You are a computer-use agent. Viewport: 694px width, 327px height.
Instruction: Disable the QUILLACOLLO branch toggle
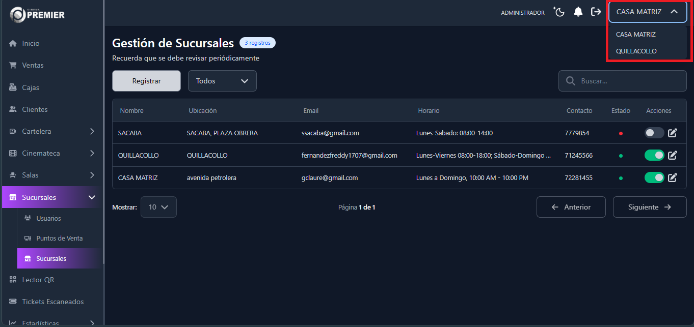[654, 156]
